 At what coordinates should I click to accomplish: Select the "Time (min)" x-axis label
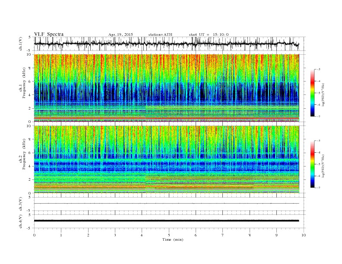(173, 239)
